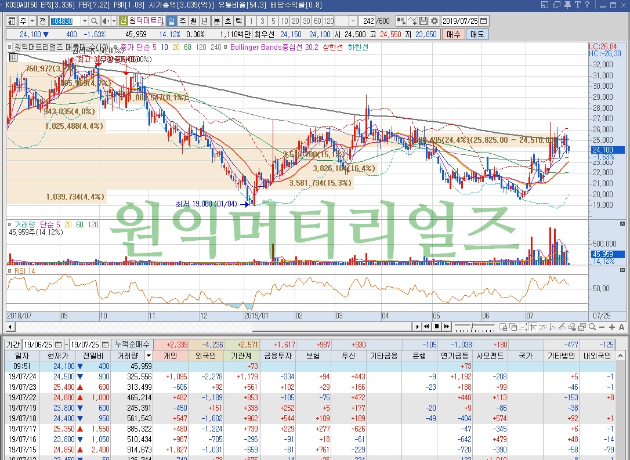
Task: Select the 초 second period toggle
Action: [x=228, y=21]
